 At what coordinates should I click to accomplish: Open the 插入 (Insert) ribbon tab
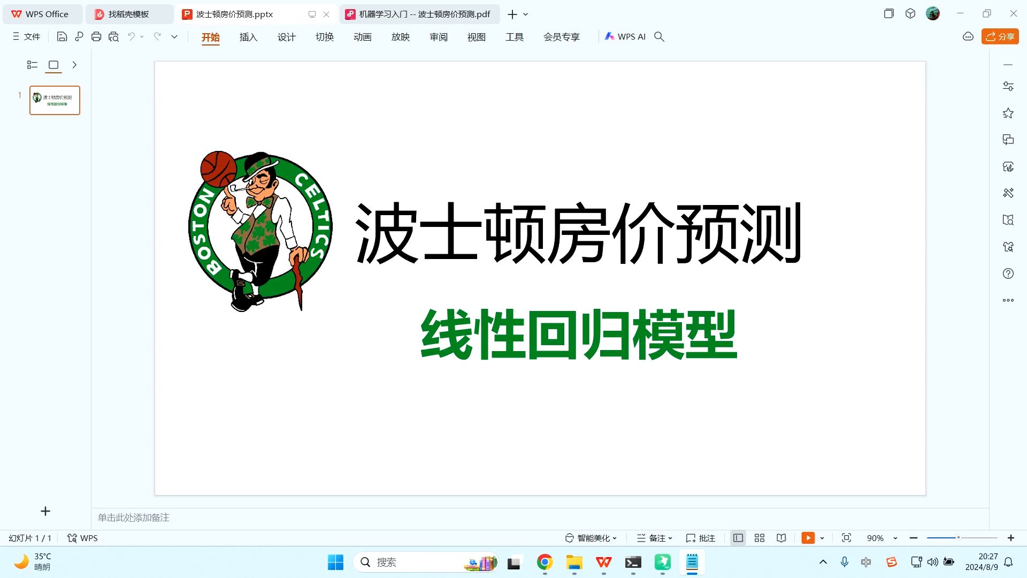[249, 37]
